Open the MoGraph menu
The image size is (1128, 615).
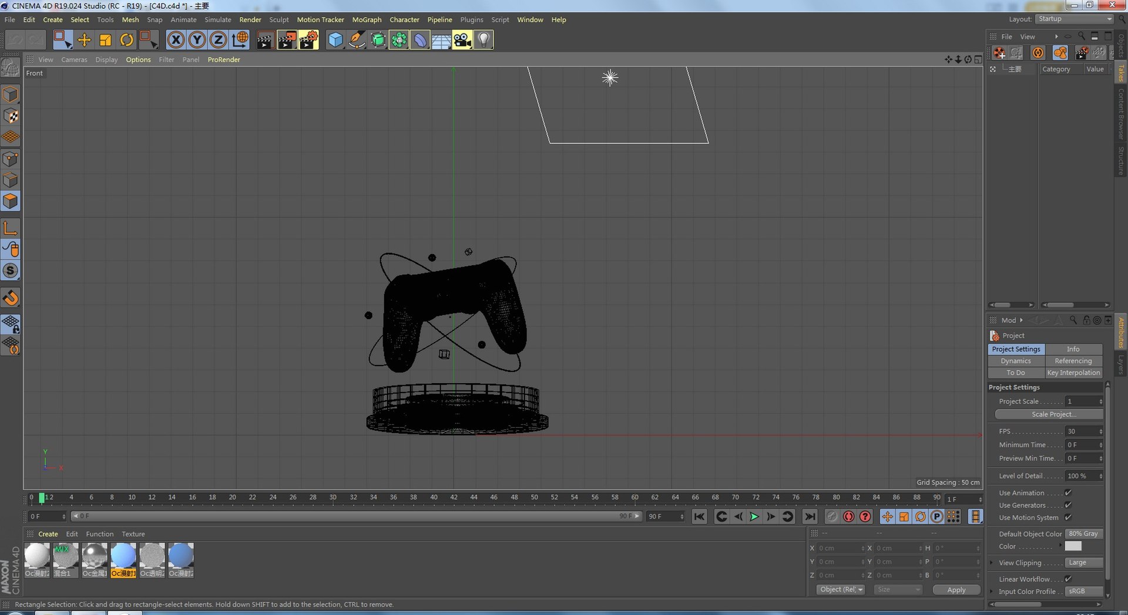[x=367, y=19]
